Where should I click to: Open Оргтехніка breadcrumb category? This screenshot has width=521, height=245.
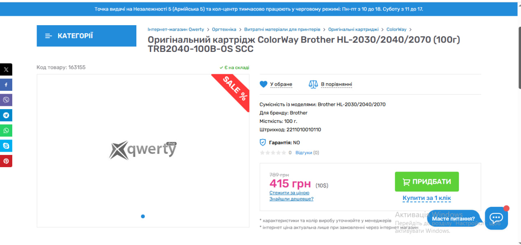[224, 30]
